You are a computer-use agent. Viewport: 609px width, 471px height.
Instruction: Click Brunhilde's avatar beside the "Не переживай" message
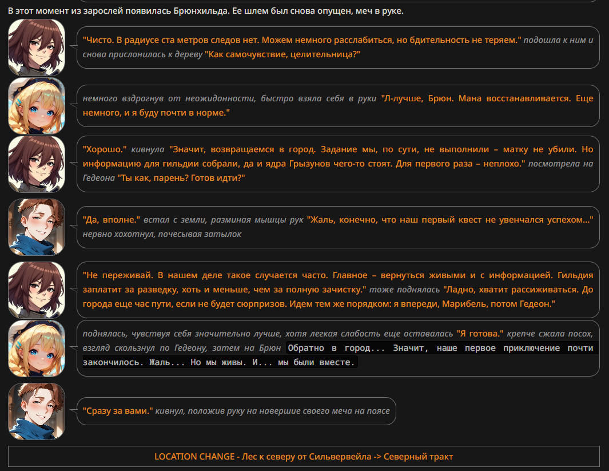pos(37,290)
